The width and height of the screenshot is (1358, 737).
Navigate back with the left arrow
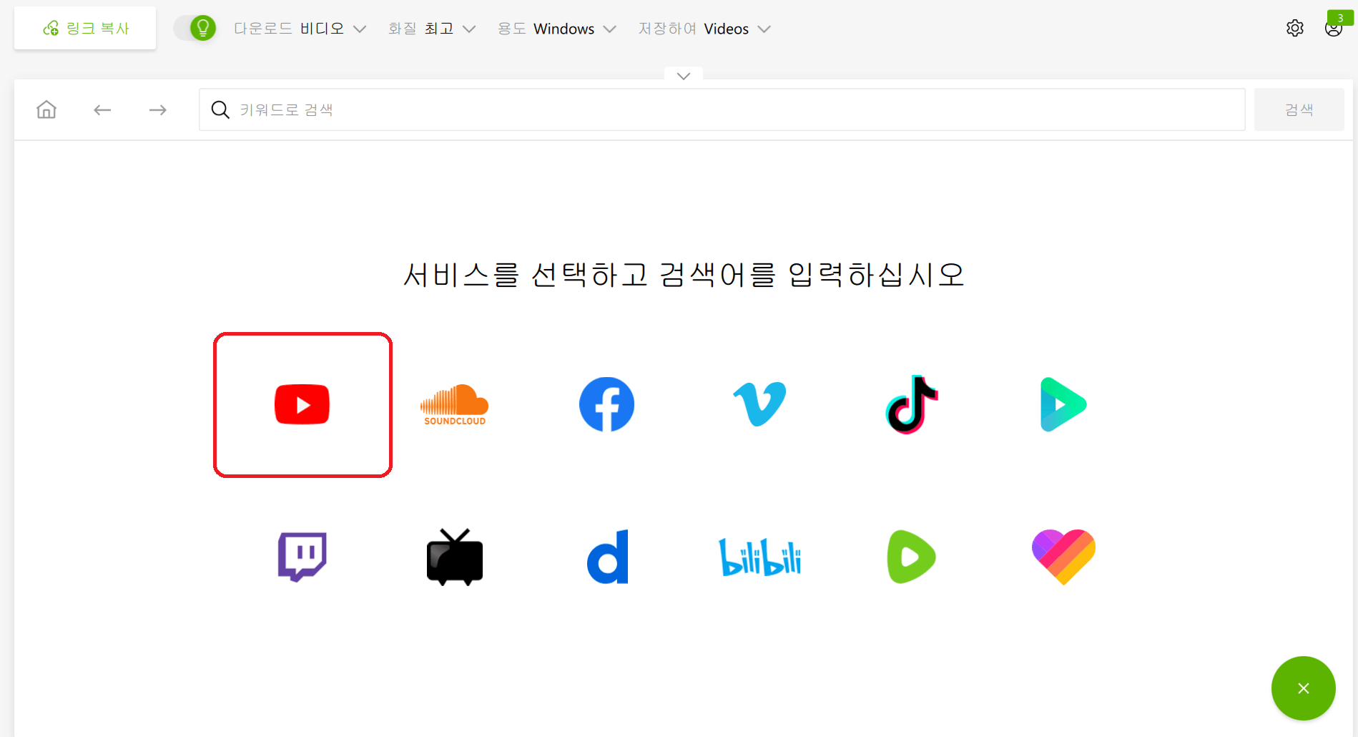[x=102, y=109]
